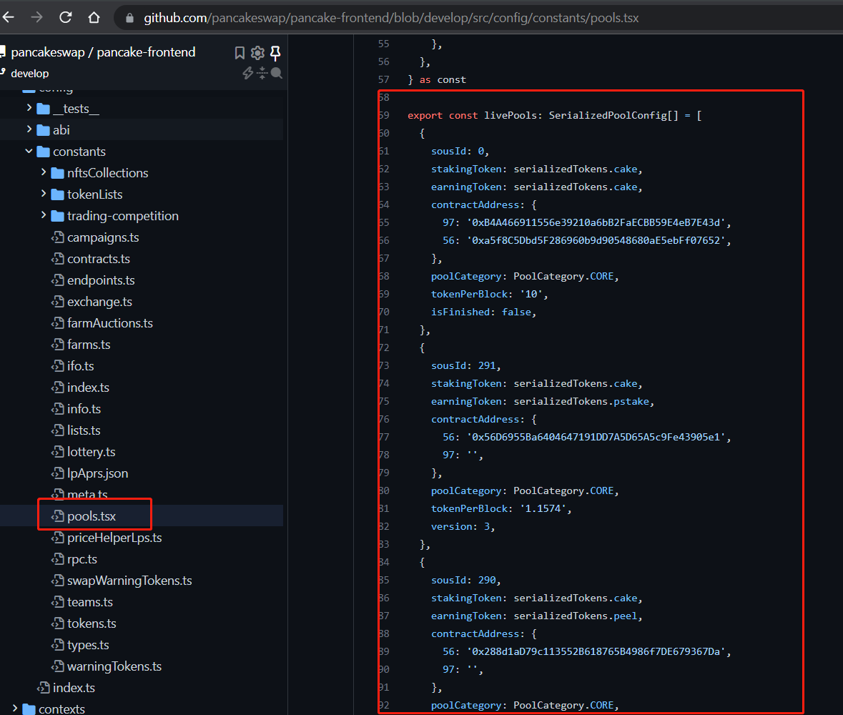Click 'livePools' identifier in code
The width and height of the screenshot is (843, 715).
click(x=511, y=116)
